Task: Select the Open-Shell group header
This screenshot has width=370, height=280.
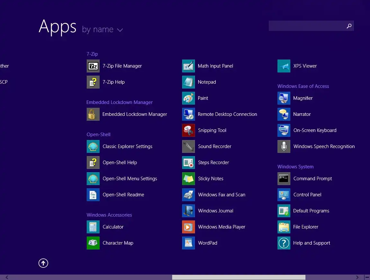Action: click(98, 134)
